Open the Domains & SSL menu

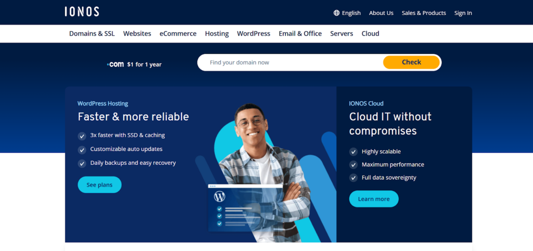(92, 34)
